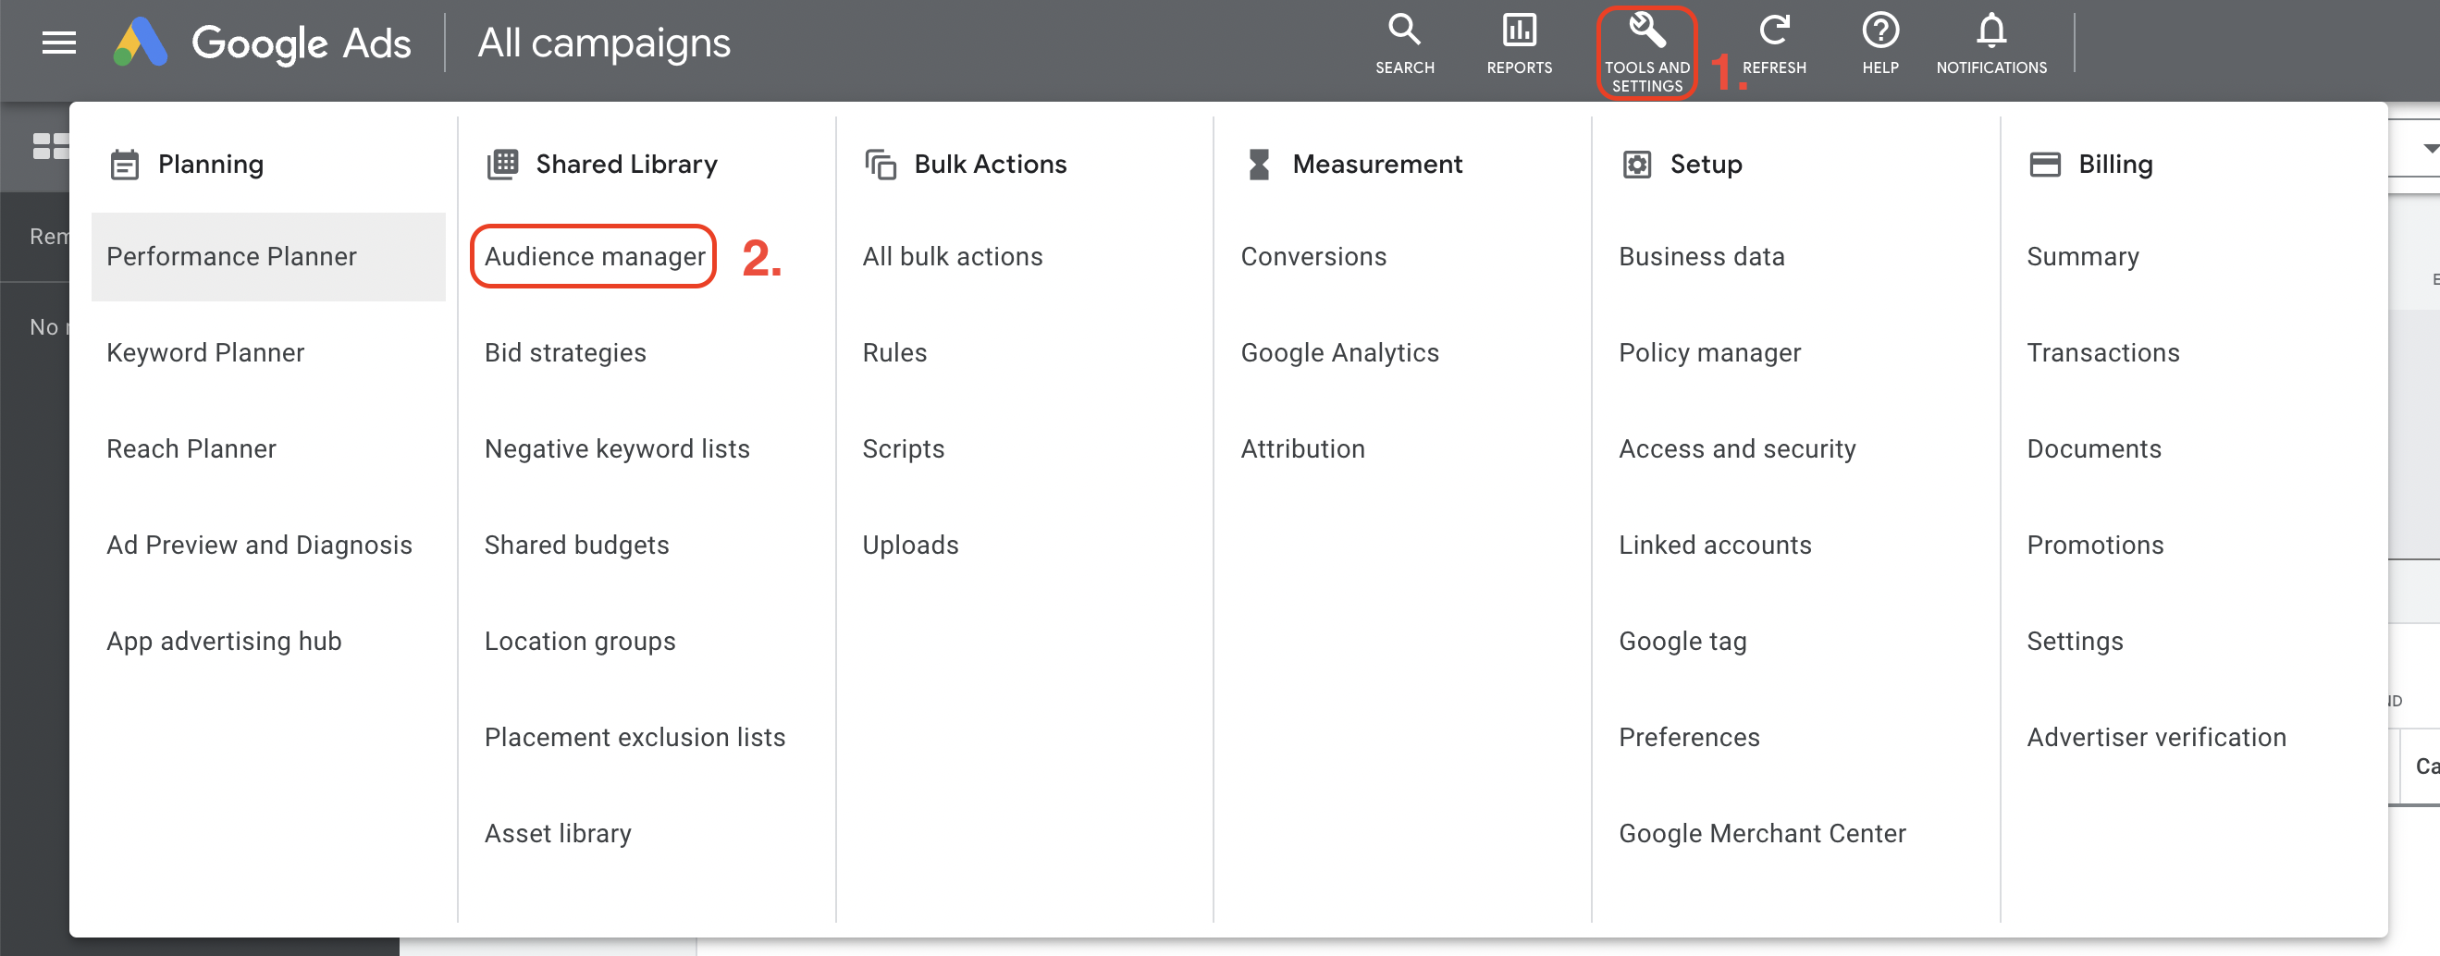Click the Setup heading
Viewport: 2440px width, 956px height.
tap(1706, 165)
